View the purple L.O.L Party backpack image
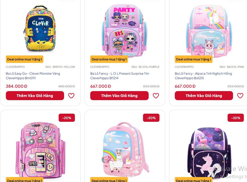 click(x=125, y=30)
